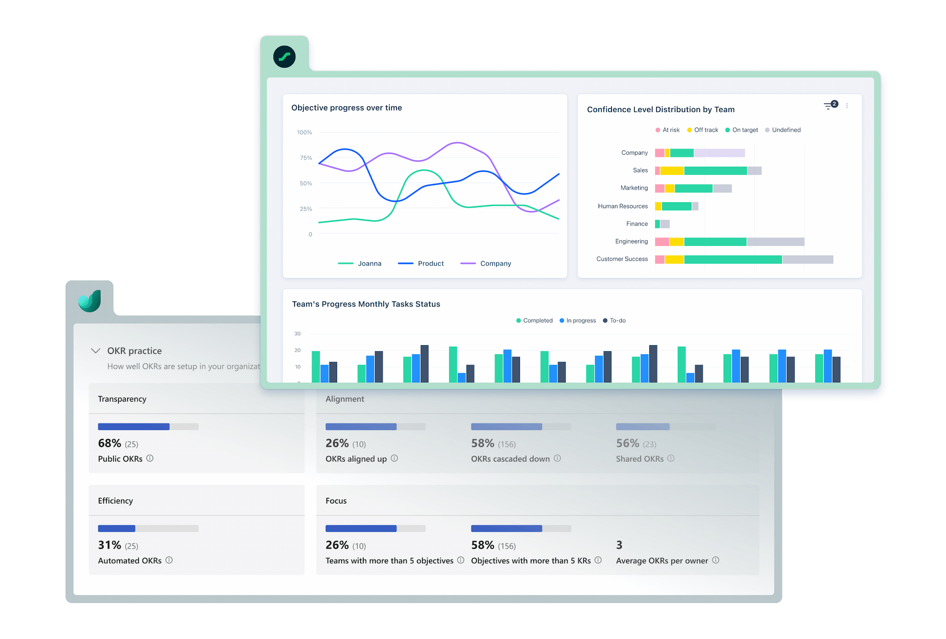
Task: Click the info icon next to Automated OKRs
Action: 169,561
